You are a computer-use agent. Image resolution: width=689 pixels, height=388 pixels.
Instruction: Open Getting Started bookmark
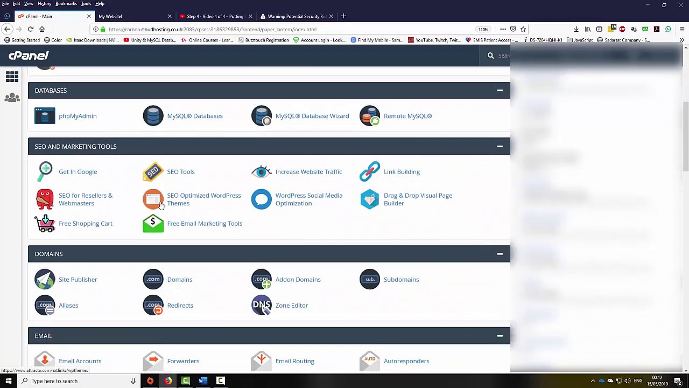22,40
